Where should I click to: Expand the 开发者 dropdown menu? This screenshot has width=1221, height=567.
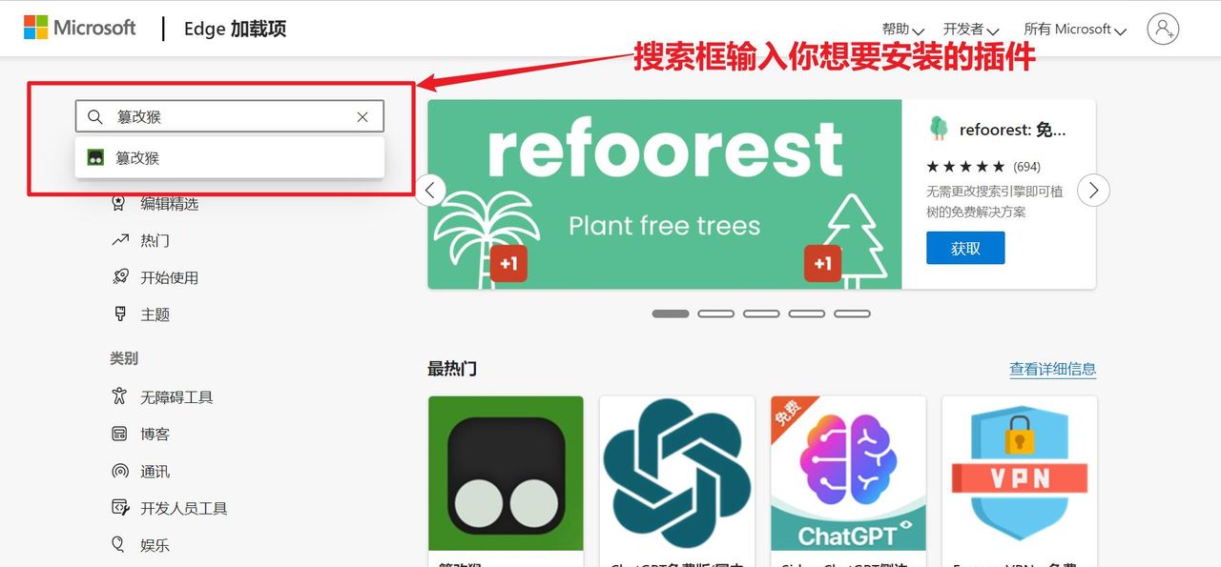coord(971,30)
